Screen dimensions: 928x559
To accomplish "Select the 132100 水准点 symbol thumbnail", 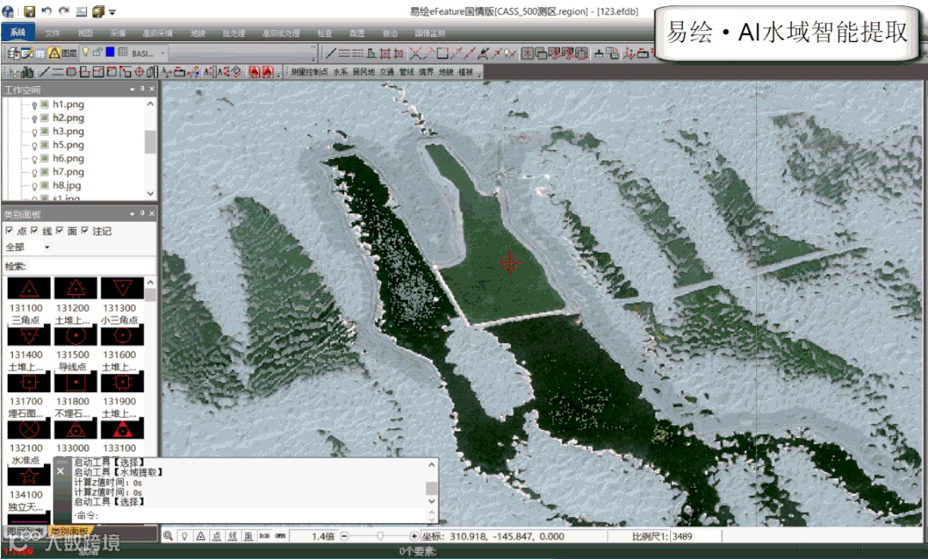I will pos(28,429).
